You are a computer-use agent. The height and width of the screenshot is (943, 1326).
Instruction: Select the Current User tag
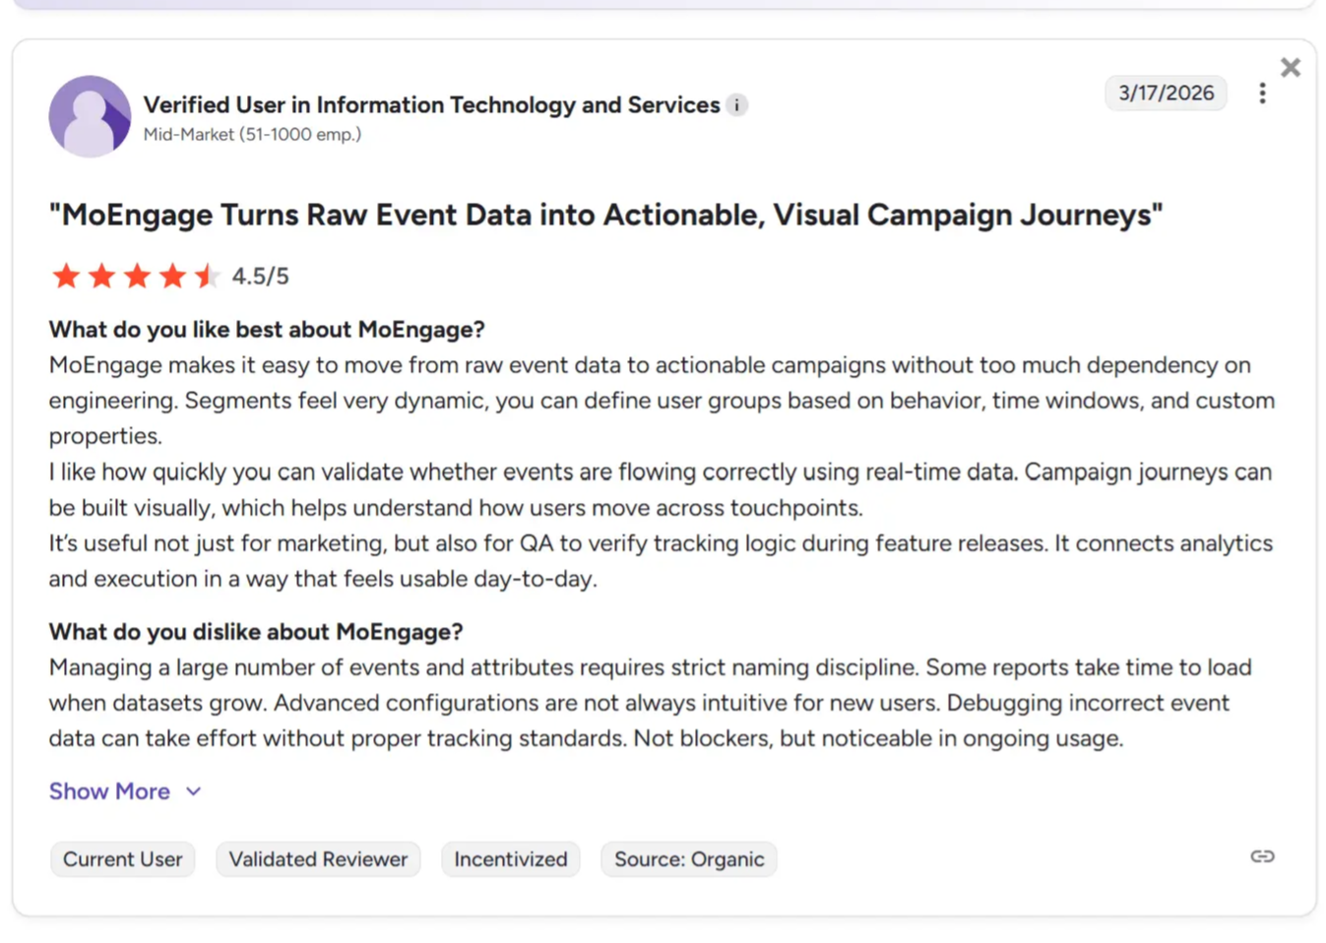[x=123, y=859]
